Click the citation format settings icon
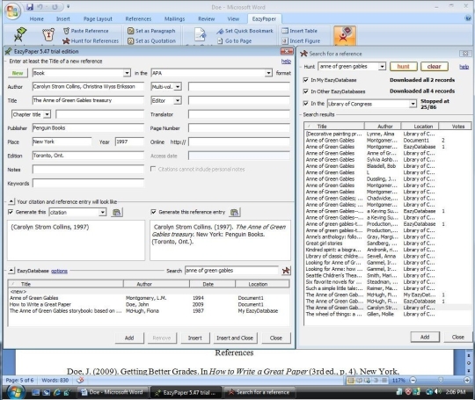475x400 pixels. pyautogui.click(x=117, y=213)
